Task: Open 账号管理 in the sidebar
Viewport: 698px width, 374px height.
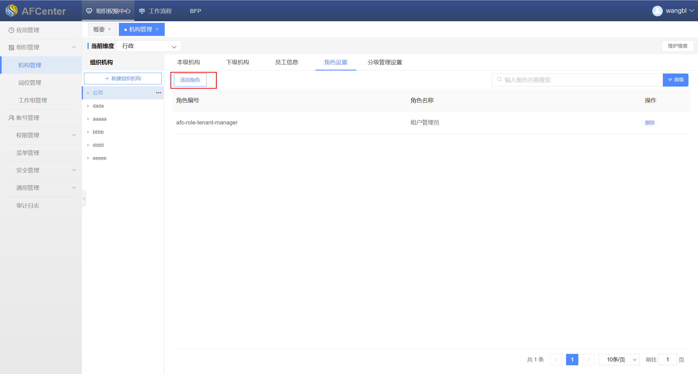Action: [41, 118]
